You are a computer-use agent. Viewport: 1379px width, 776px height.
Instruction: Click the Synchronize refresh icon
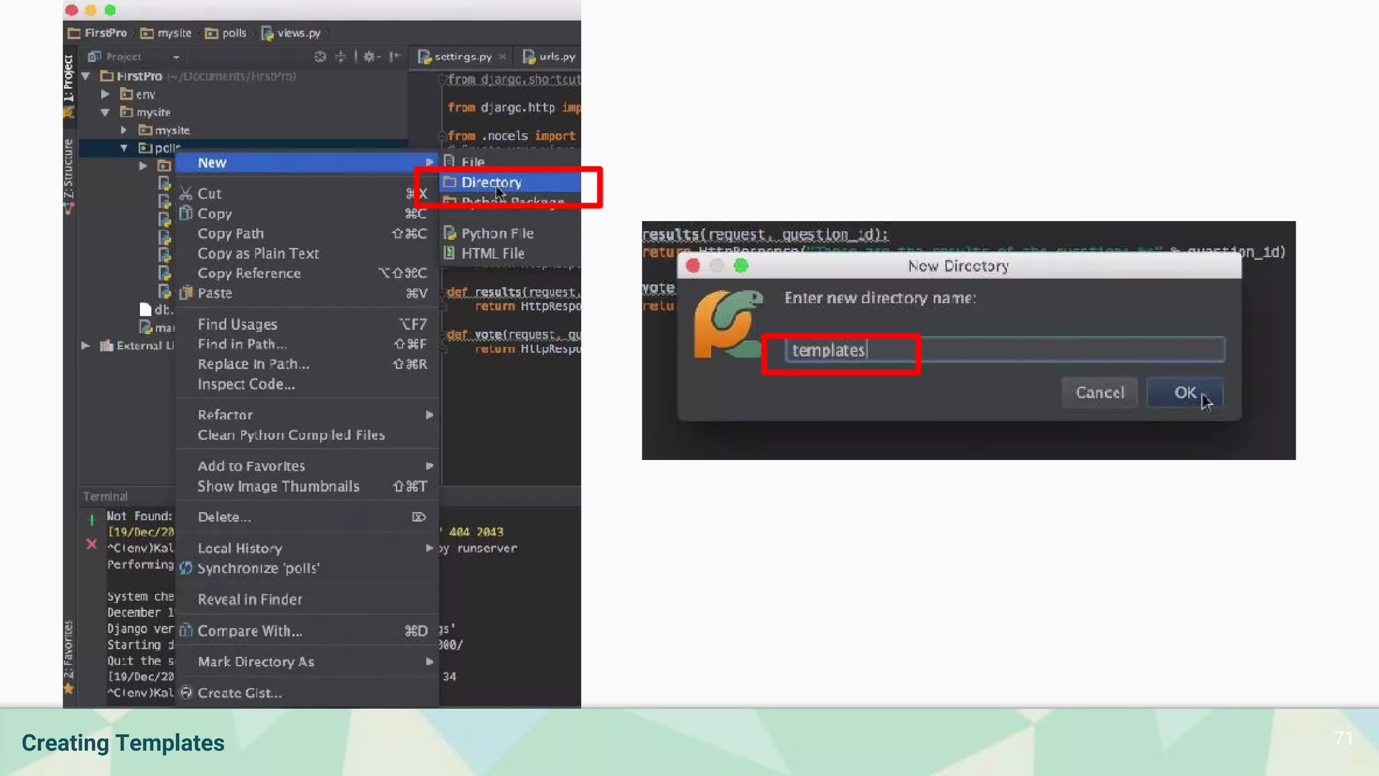coord(186,568)
